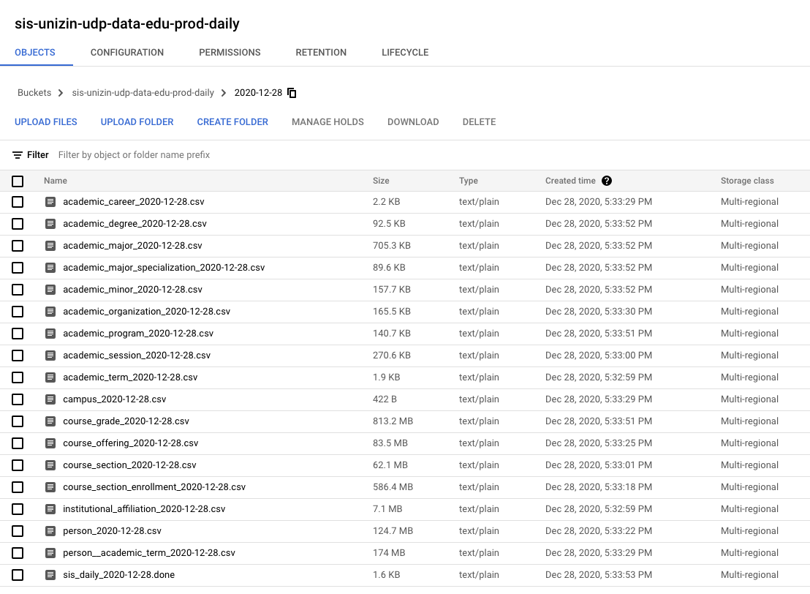Go to the Permissions tab
810x594 pixels.
(x=230, y=53)
